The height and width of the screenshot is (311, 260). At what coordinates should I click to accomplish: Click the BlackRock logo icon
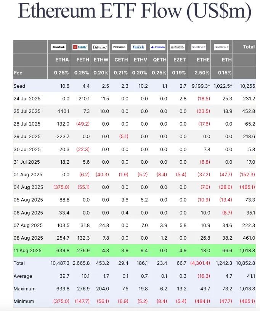coord(59,47)
